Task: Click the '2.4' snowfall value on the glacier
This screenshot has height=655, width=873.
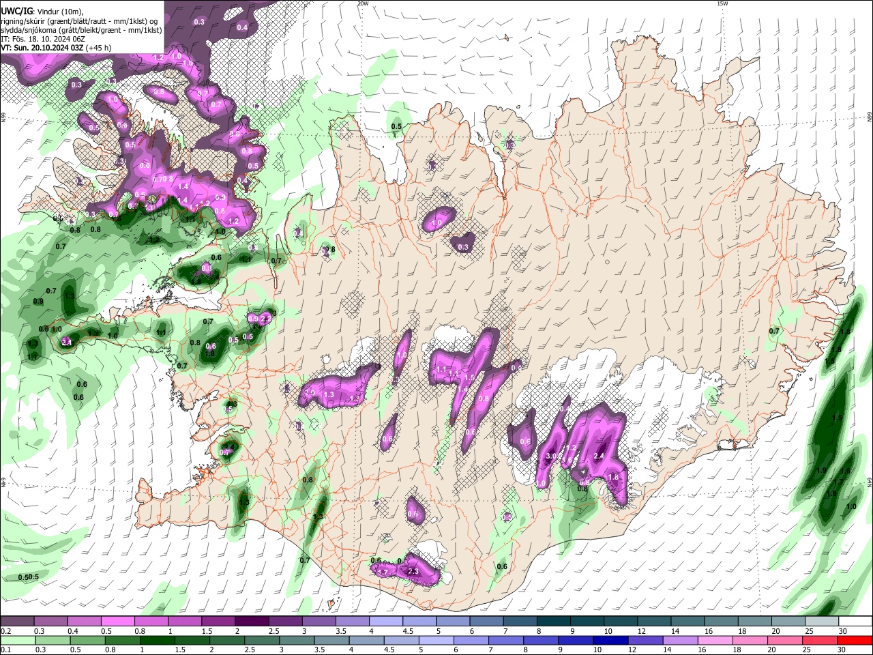Action: pyautogui.click(x=600, y=456)
